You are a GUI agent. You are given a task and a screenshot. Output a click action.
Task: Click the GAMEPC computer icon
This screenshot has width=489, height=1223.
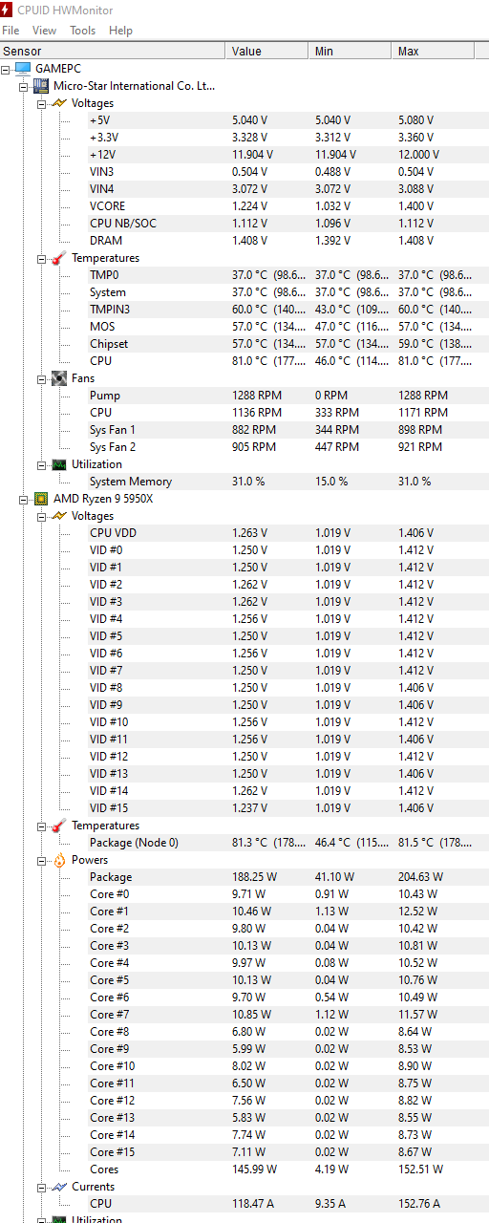(23, 69)
